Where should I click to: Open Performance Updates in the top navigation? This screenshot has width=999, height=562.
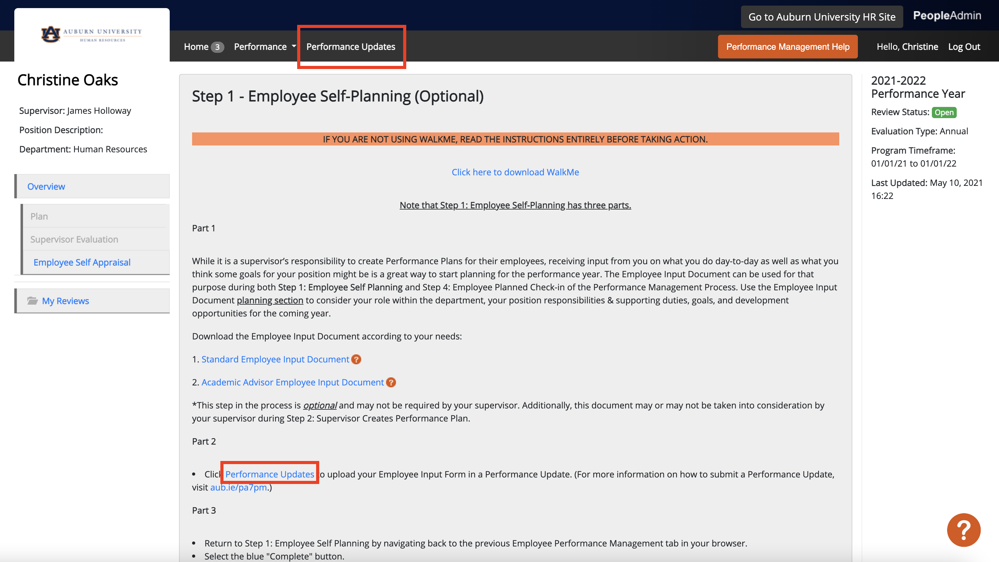(351, 47)
